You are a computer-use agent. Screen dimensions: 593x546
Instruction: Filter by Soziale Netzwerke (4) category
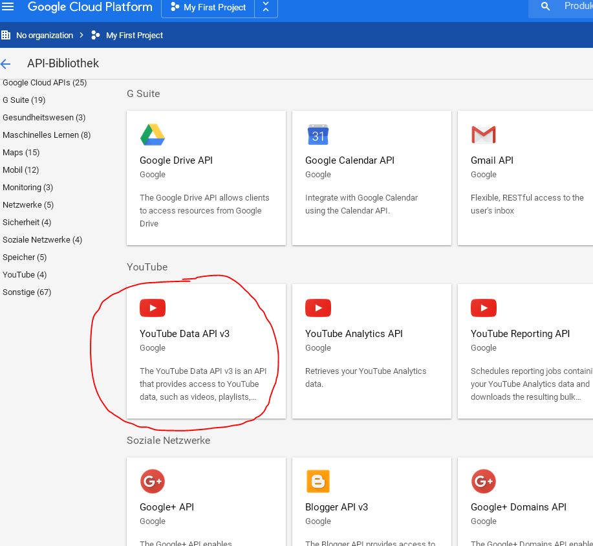pos(43,239)
